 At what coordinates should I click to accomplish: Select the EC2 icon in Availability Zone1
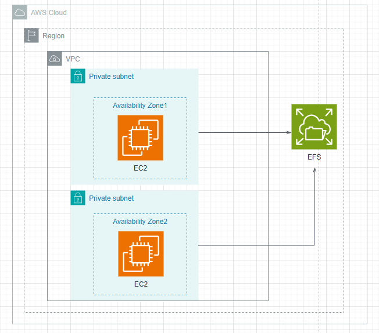(x=140, y=137)
